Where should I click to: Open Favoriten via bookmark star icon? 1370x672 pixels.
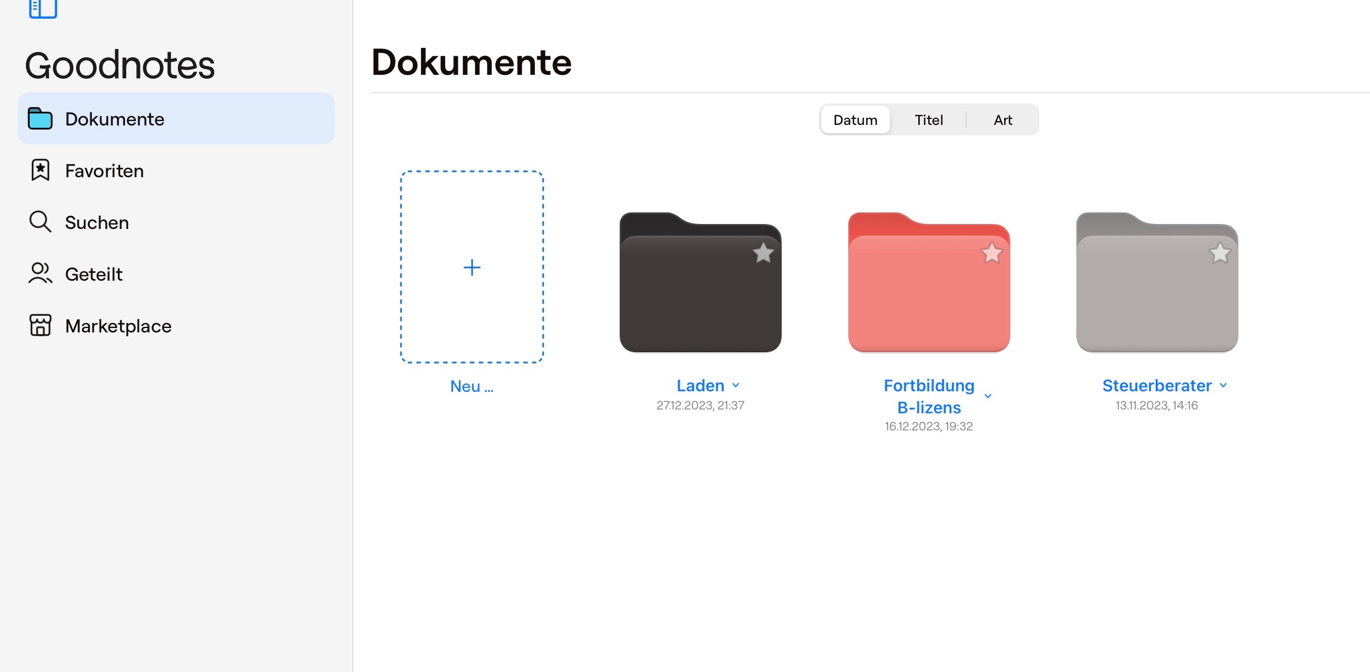40,170
